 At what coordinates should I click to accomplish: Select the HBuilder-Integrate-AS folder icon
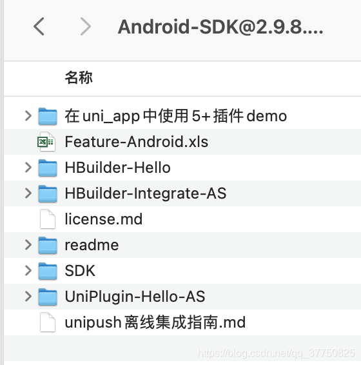[48, 193]
